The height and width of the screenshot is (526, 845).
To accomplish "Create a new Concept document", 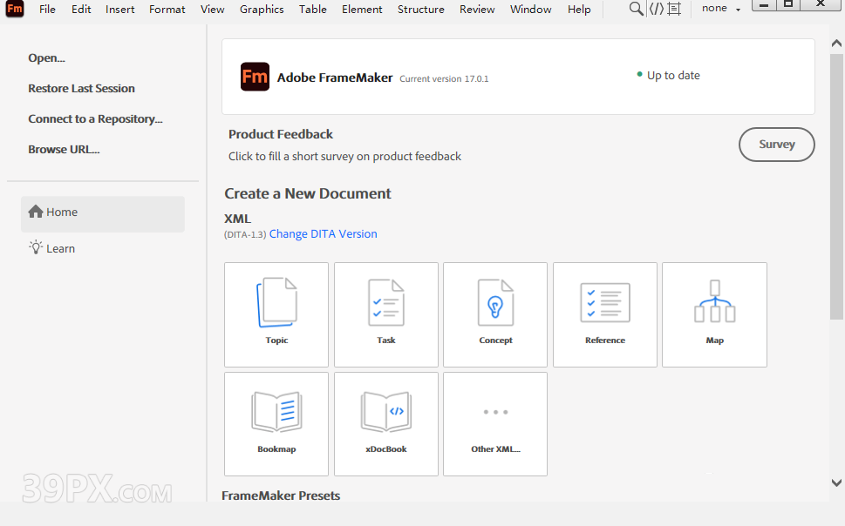I will tap(495, 314).
